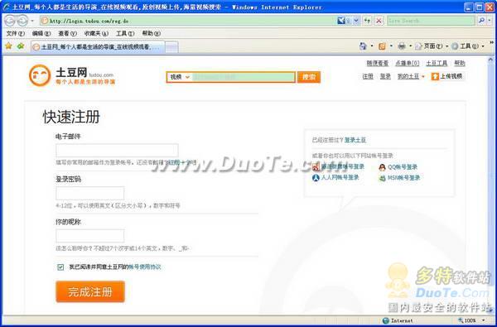Viewport: 497px width, 327px height.
Task: Open the 工具(T) menu in menu bar
Action: (125, 33)
